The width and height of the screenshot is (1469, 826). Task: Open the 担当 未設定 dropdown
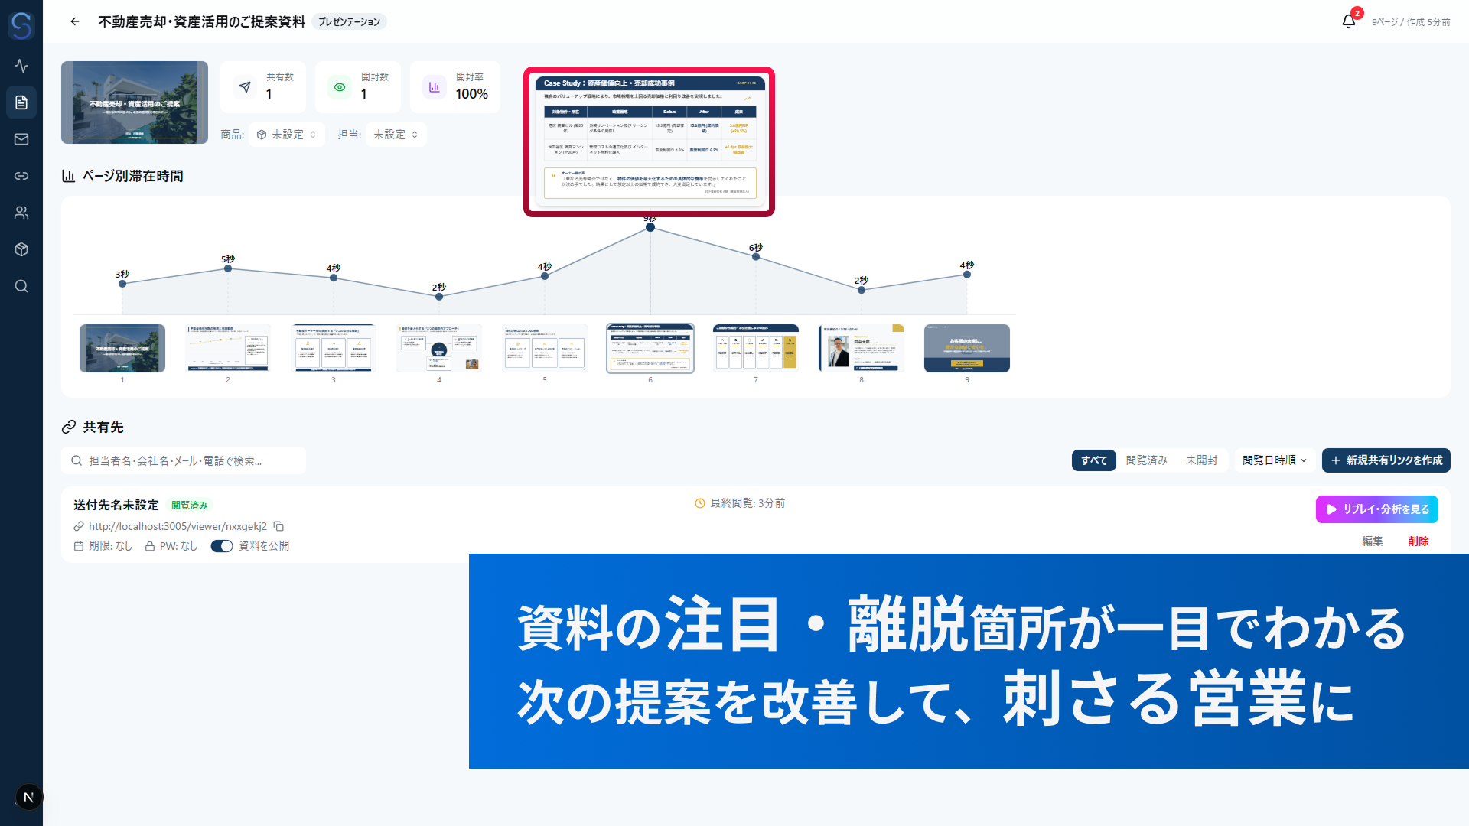tap(396, 135)
